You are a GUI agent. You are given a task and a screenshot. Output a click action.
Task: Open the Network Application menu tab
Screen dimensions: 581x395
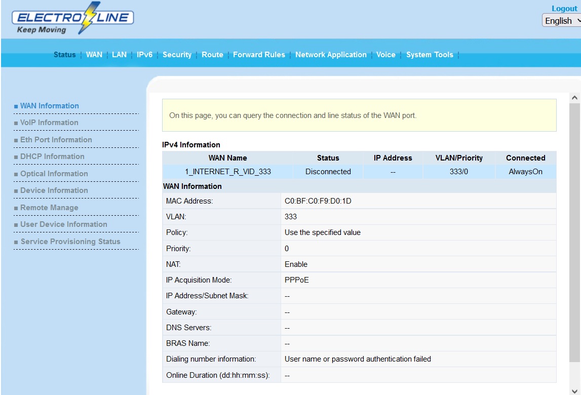(x=331, y=55)
